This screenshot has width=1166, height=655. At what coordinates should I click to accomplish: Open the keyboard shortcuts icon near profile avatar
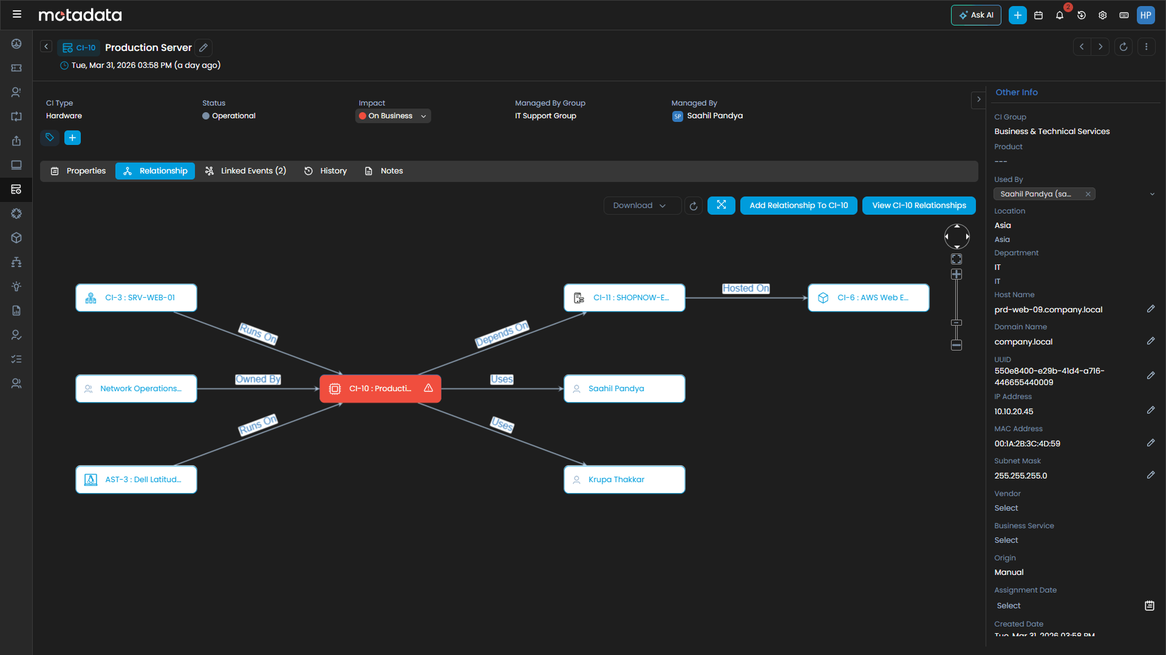[x=1124, y=15]
